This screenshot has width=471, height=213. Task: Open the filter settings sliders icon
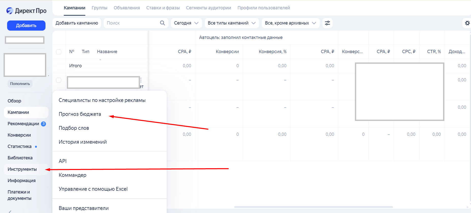[x=327, y=23]
